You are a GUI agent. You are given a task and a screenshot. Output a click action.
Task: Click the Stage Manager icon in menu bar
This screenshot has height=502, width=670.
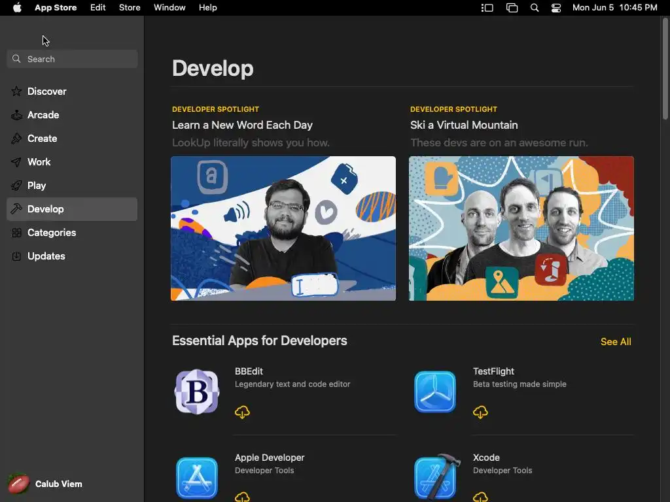click(487, 8)
